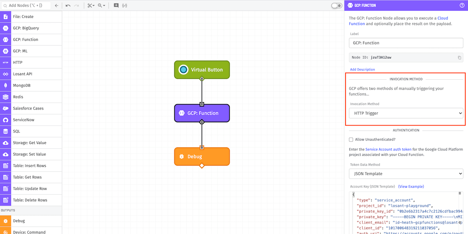
Task: Click the Device: Command palette entry
Action: [x=31, y=231]
